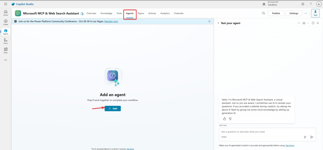
Task: Open the ellipsis beside Settings button
Action: [x=306, y=13]
